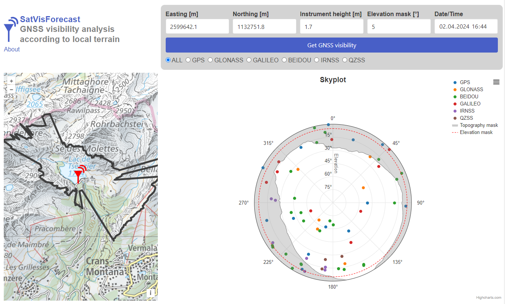
Task: Open the Highcharts chart context menu icon
Action: (x=496, y=82)
